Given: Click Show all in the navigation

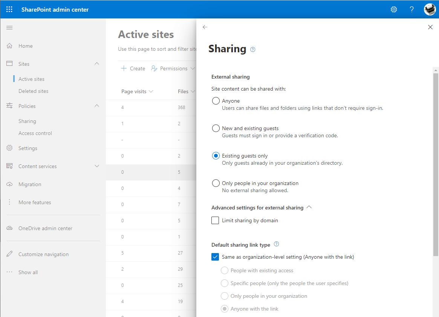Looking at the screenshot, I should click(28, 272).
